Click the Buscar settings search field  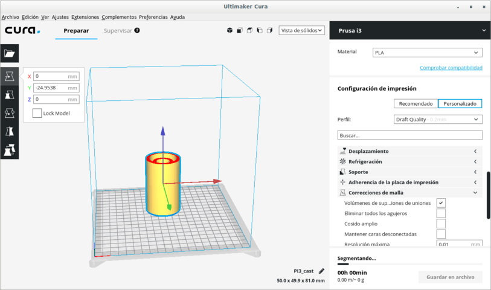click(x=410, y=135)
